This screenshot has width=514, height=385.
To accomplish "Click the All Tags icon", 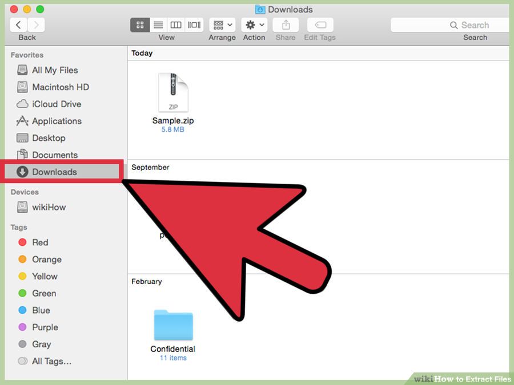I will point(23,361).
